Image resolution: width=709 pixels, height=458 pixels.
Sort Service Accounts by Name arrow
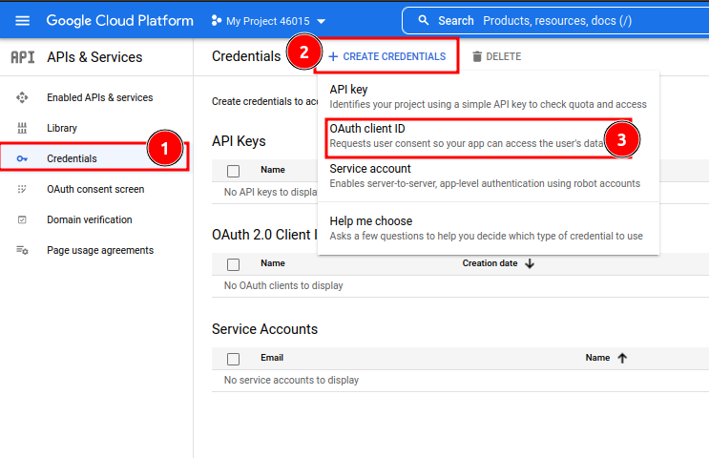(622, 358)
